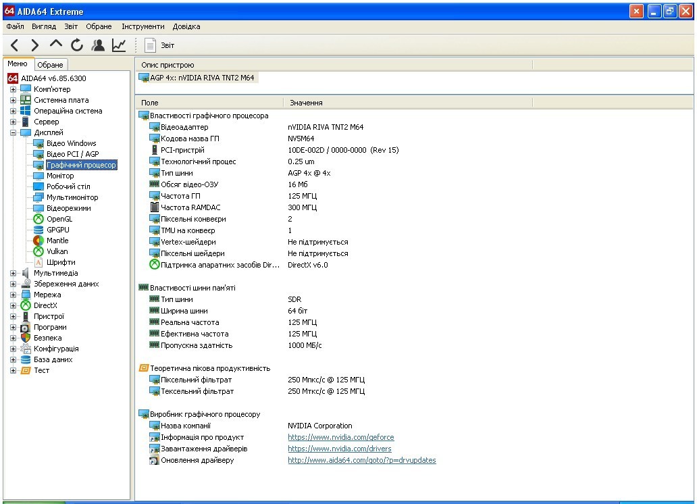Open the graph chart icon in toolbar
This screenshot has width=697, height=504.
click(119, 45)
